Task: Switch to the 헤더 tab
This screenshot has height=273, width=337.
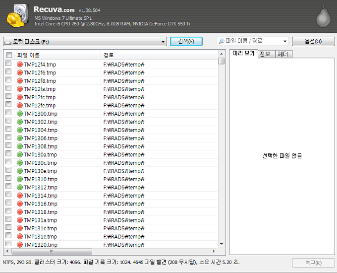Action: point(284,54)
